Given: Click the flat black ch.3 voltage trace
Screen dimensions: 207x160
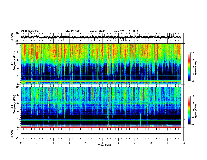Looking at the screenshot, I should pyautogui.click(x=101, y=134).
